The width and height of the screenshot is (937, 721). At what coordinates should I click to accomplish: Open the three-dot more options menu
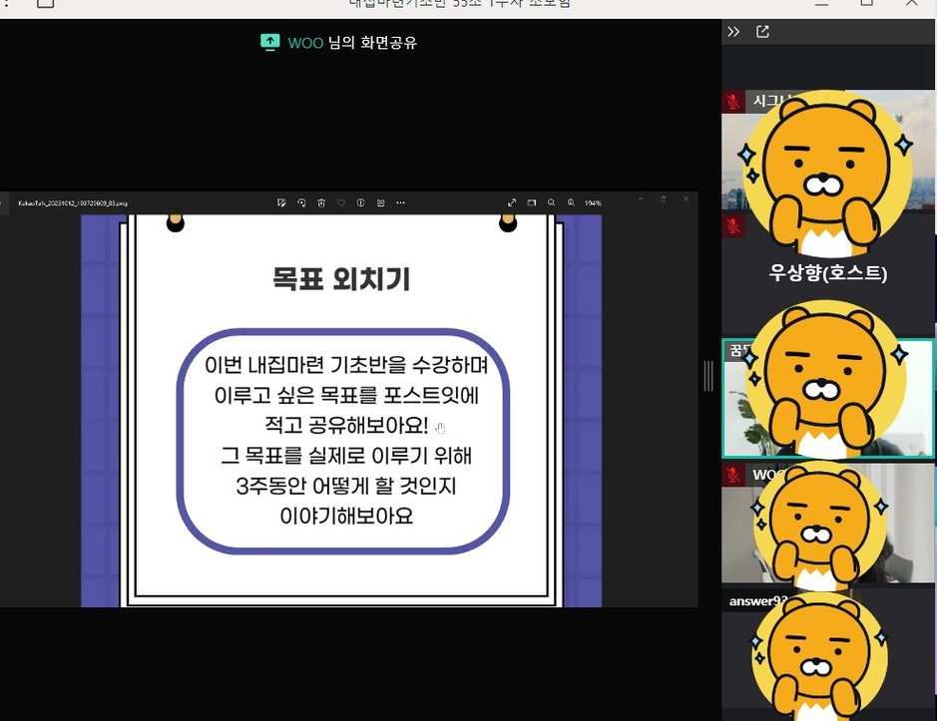point(400,203)
